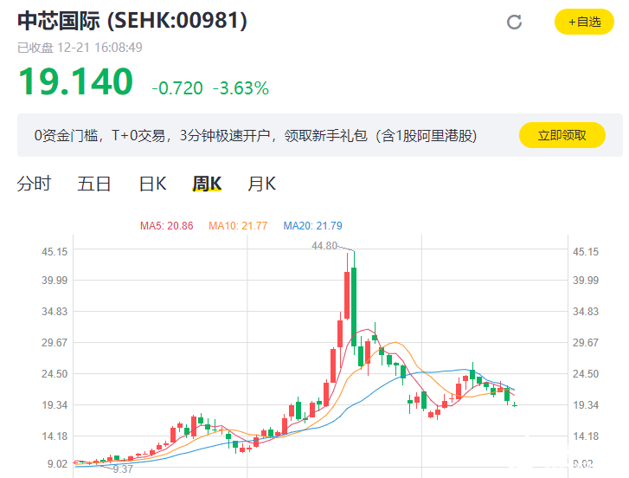Switch to 五日 chart tab

(x=94, y=184)
